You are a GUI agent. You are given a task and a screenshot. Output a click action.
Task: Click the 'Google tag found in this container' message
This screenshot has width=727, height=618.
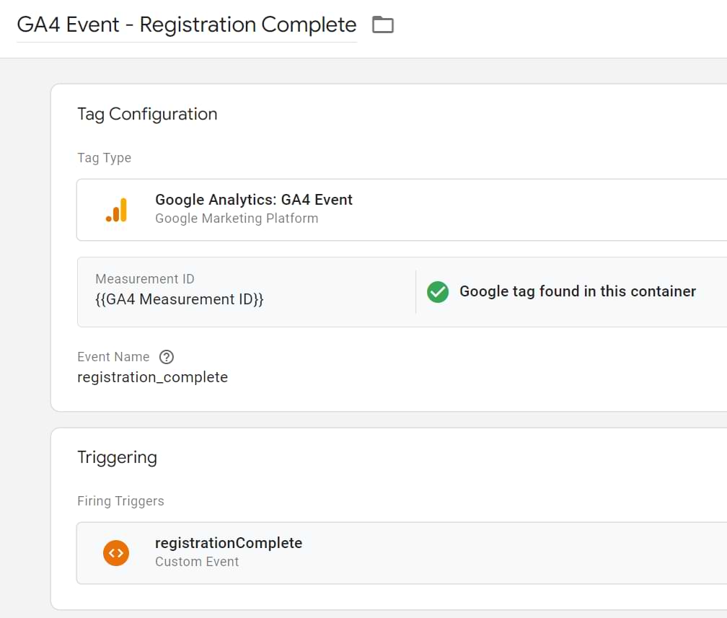(577, 291)
